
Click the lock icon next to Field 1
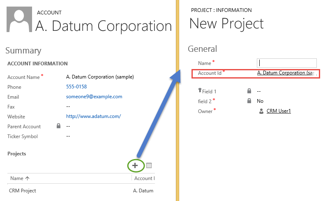point(249,91)
